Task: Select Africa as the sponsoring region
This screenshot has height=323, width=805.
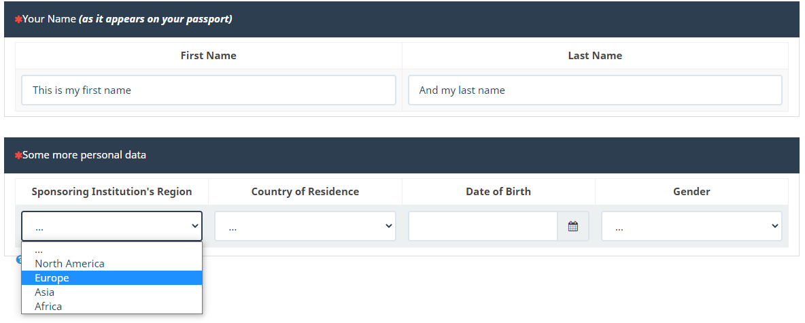Action: click(x=48, y=307)
